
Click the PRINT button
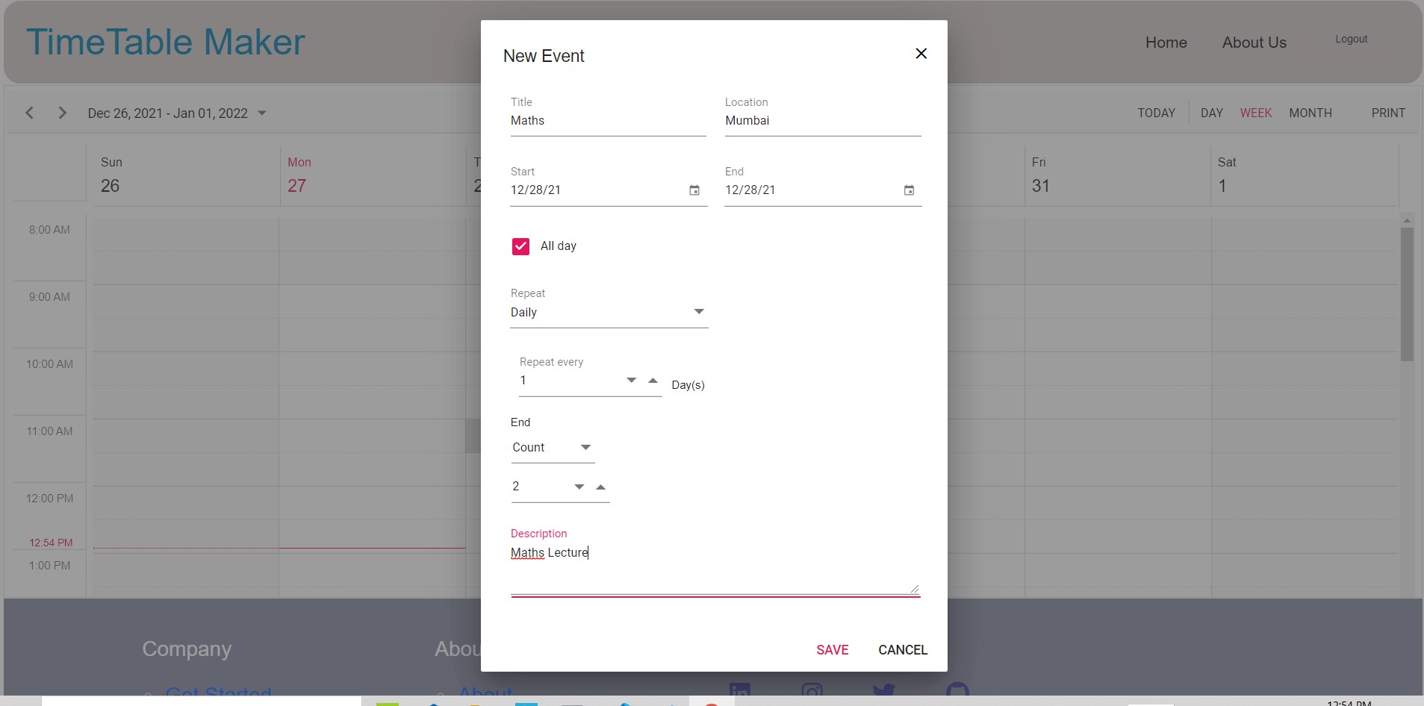click(x=1387, y=113)
